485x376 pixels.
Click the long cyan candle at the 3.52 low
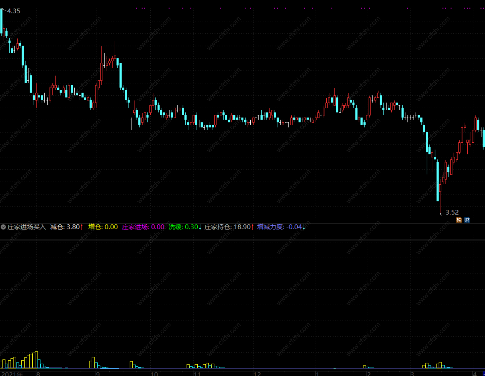(438, 181)
